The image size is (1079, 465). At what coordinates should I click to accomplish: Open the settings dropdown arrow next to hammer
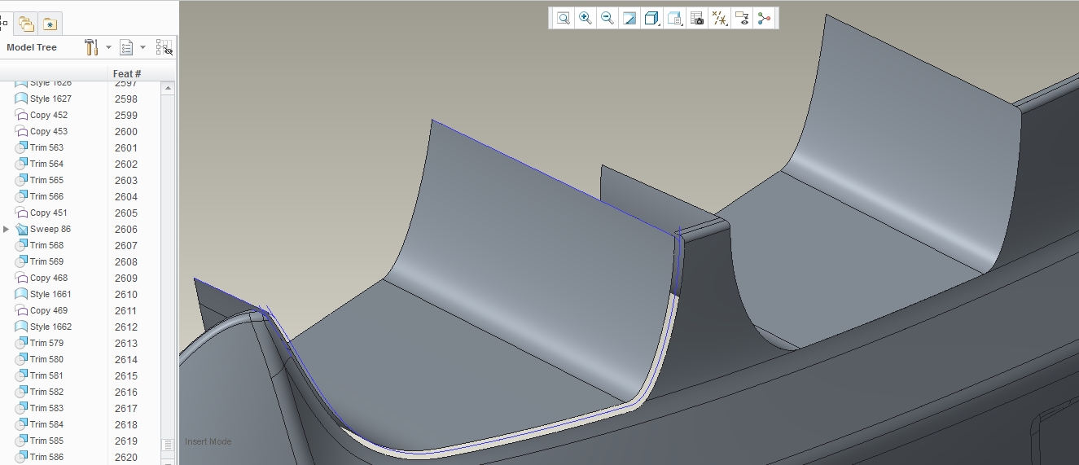(x=108, y=47)
